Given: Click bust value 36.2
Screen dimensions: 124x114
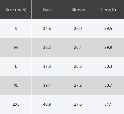Looking at the screenshot, I should [x=47, y=47].
